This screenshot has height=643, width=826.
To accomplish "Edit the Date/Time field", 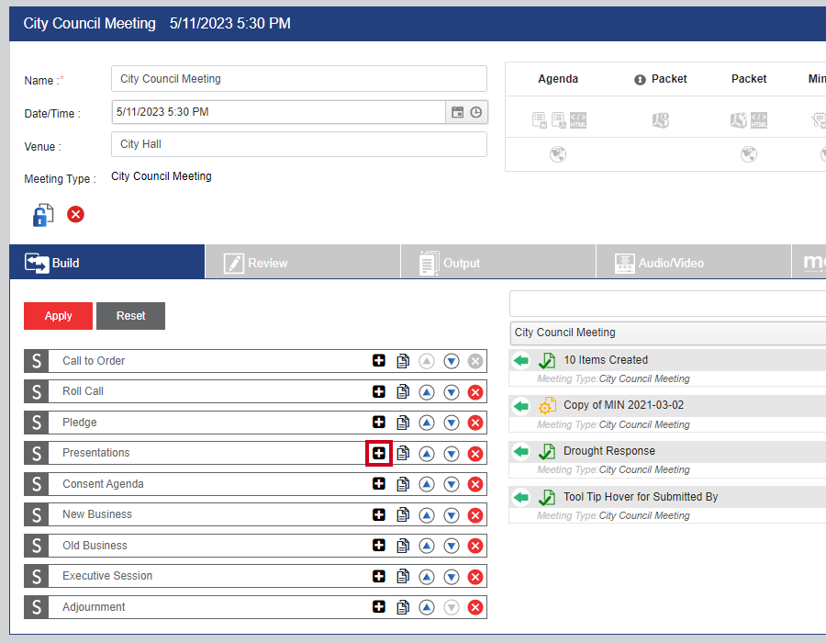I will (279, 112).
